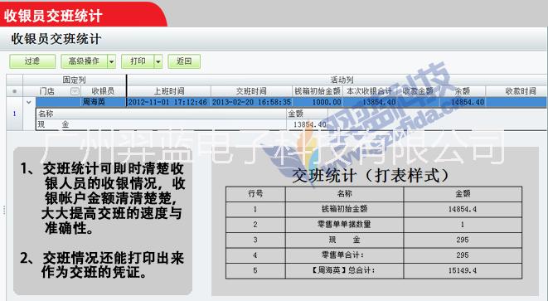Select the 周海英 cashier row
This screenshot has width=548, height=301.
tap(291, 102)
